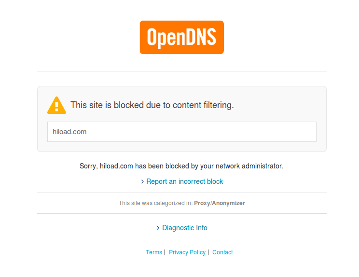
Task: Click the pipe separator between Privacy Policy and Contact
Action: (x=208, y=252)
